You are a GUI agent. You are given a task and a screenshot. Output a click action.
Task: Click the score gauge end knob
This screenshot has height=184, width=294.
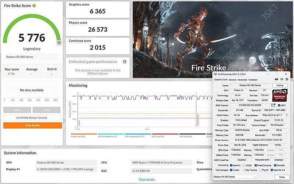[59, 43]
